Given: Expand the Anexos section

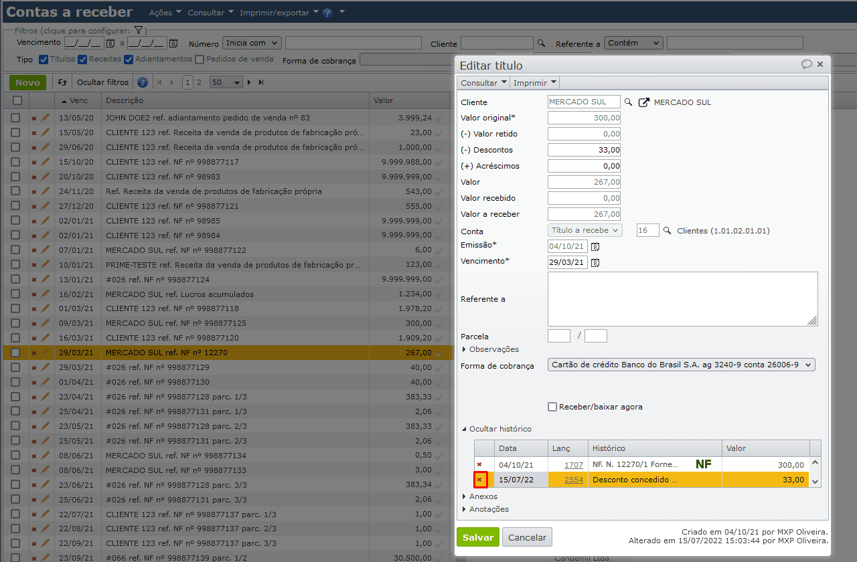Looking at the screenshot, I should click(479, 496).
